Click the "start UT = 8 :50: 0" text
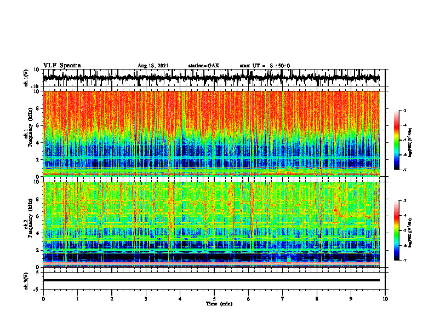Viewport: 434px width, 335px height. [x=265, y=66]
